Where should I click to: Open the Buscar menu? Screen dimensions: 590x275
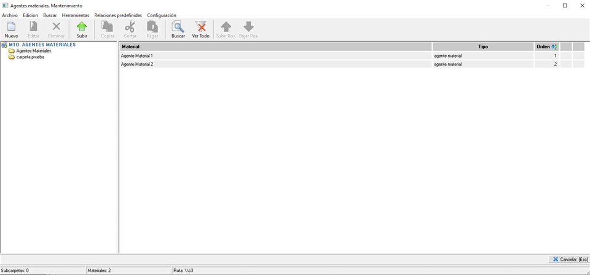tap(50, 15)
